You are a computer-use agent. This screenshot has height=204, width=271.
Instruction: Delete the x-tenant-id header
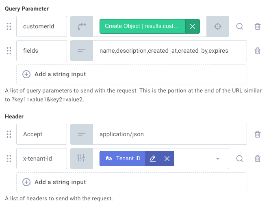(x=258, y=159)
